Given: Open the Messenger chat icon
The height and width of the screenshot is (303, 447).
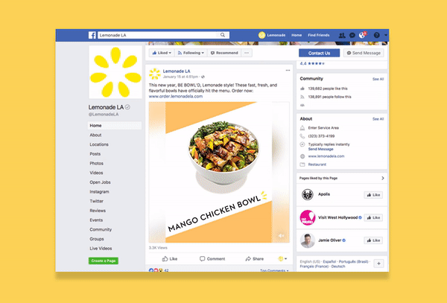Looking at the screenshot, I should click(352, 35).
